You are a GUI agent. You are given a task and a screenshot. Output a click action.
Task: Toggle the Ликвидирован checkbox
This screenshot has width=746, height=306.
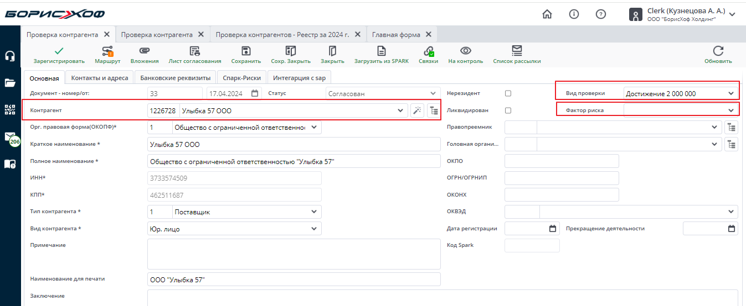click(x=508, y=110)
